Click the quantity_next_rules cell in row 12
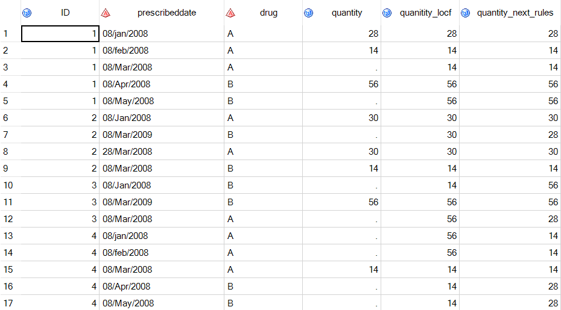561x310 pixels. coord(510,219)
